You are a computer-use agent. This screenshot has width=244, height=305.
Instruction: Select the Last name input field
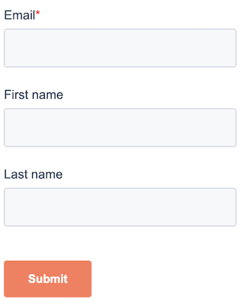[120, 207]
